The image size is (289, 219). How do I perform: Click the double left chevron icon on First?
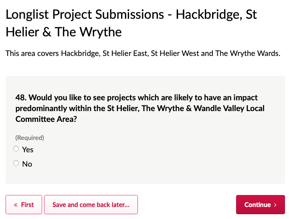[16, 205]
